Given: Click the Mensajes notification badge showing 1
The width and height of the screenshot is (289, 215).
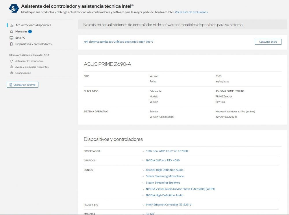Looking at the screenshot, I should coord(30,31).
